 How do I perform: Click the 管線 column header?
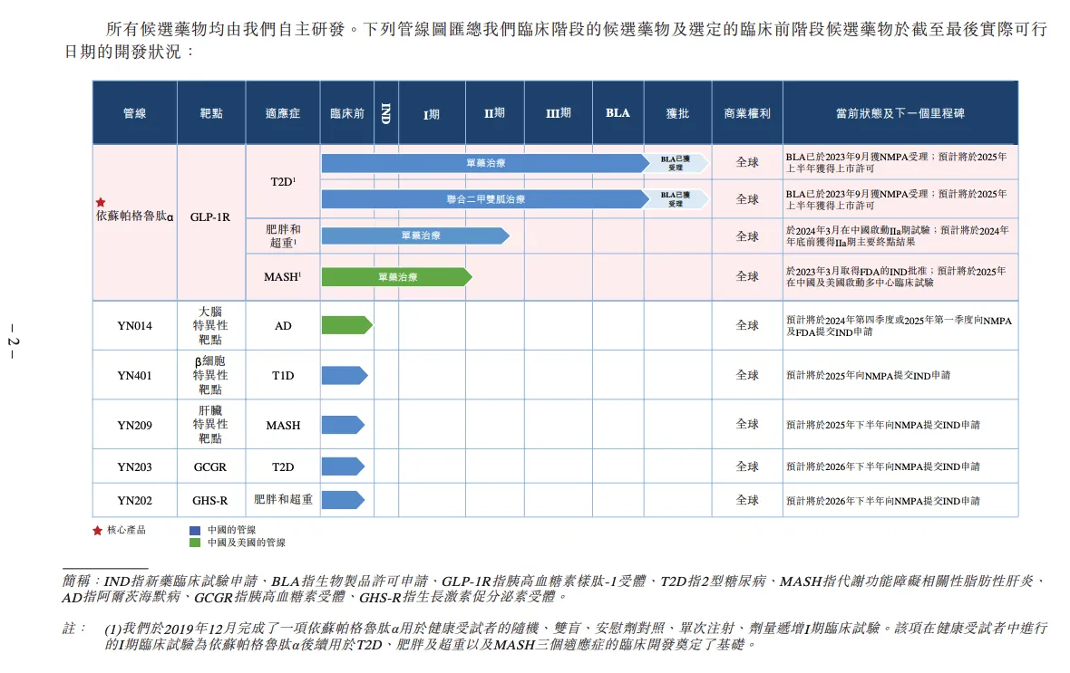point(135,114)
